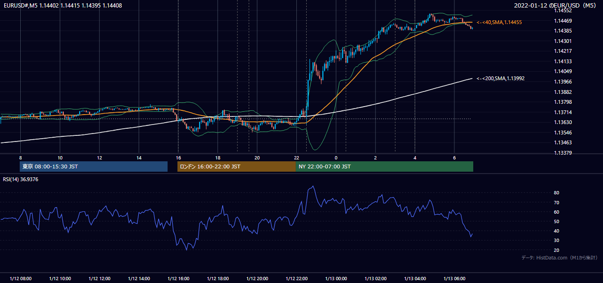Click price axis value 1.13630
Screen dimensions: 603x283
563,122
